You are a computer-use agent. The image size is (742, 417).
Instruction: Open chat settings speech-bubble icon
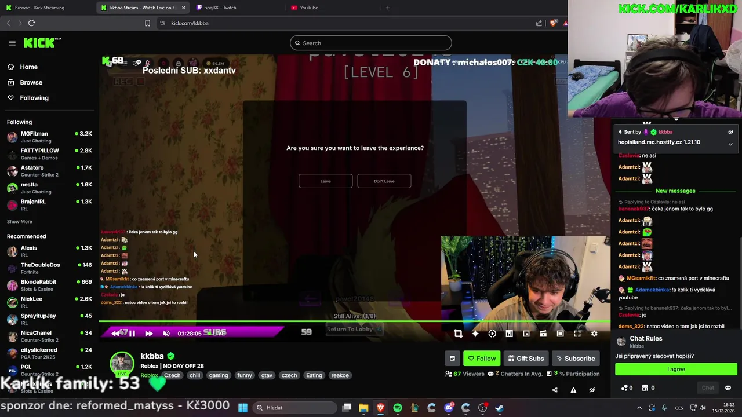point(728,388)
